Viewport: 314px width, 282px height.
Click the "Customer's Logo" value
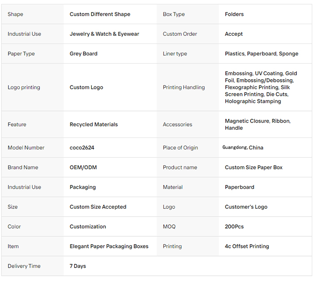point(246,207)
